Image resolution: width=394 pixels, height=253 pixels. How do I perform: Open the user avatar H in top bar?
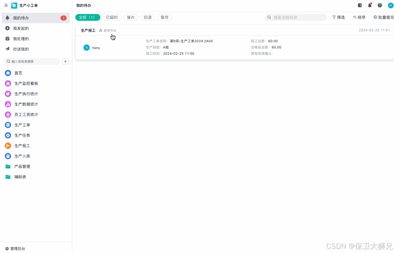391,5
